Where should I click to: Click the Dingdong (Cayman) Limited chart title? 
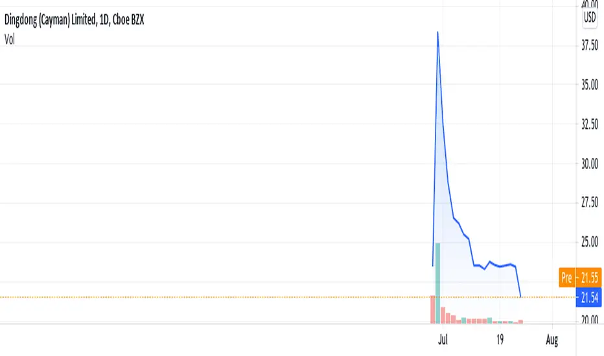pyautogui.click(x=74, y=19)
